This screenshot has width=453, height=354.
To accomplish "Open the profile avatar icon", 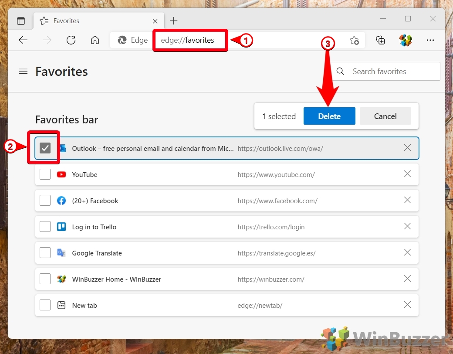I will (x=406, y=40).
